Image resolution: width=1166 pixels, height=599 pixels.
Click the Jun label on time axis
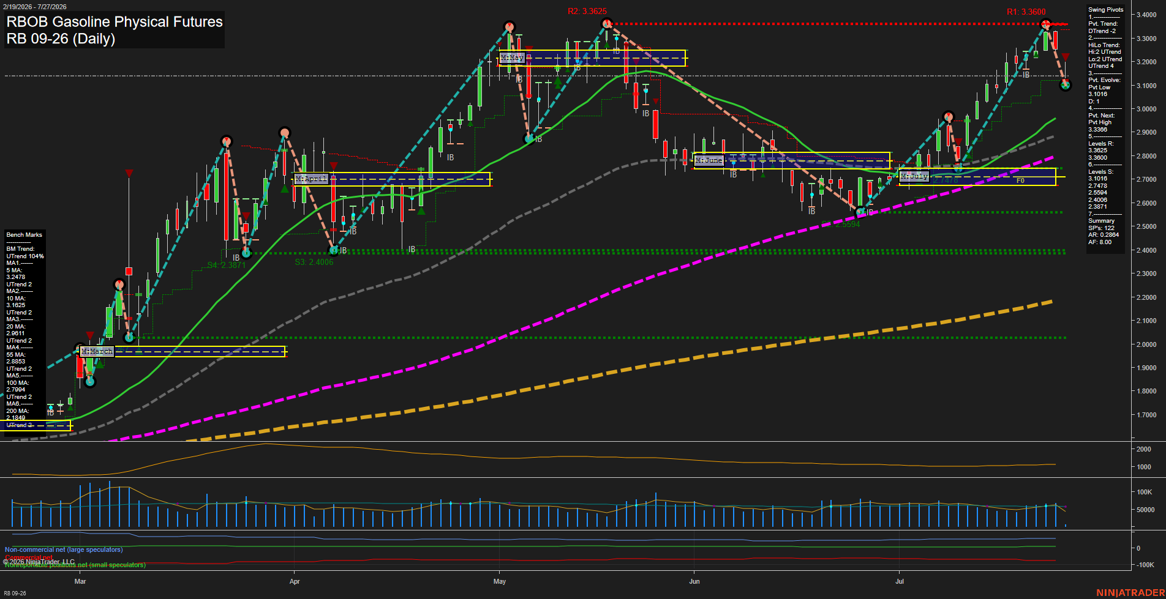click(694, 581)
